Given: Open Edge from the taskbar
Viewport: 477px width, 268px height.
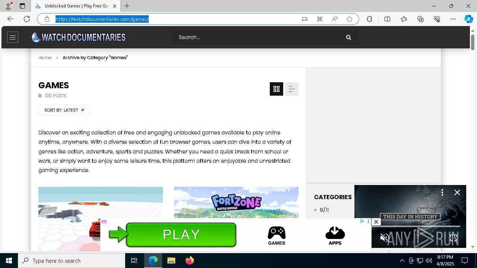Looking at the screenshot, I should click(153, 261).
